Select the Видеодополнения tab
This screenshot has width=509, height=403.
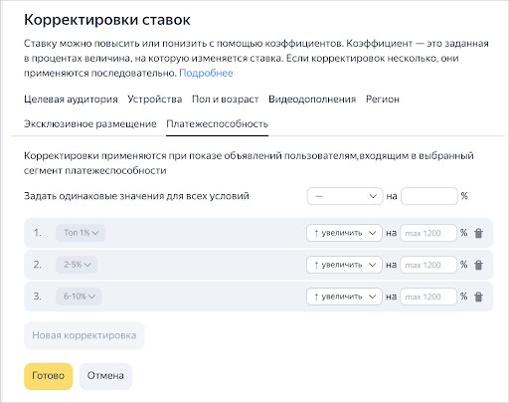[312, 100]
